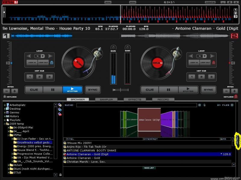This screenshot has width=241, height=180.
Task: Click deck 2 SYNC button
Action: (x=208, y=90)
